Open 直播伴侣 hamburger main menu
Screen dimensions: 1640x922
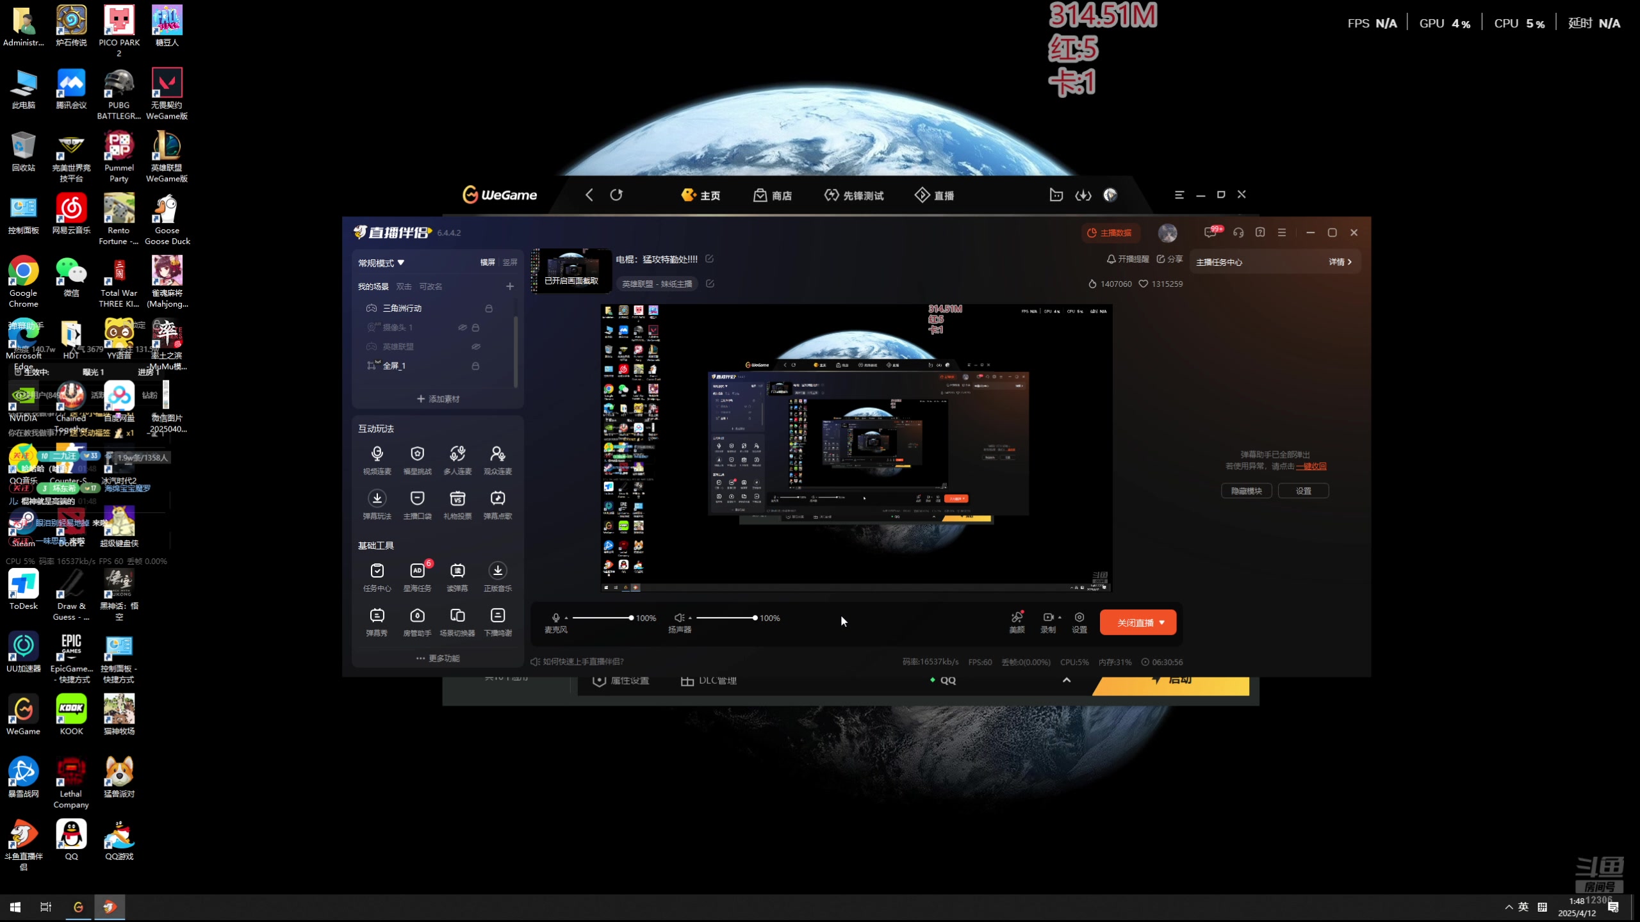pyautogui.click(x=1282, y=232)
